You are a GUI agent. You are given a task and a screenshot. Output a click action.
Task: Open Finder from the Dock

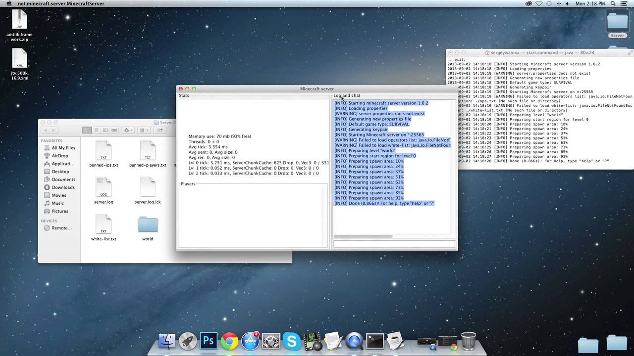point(167,341)
